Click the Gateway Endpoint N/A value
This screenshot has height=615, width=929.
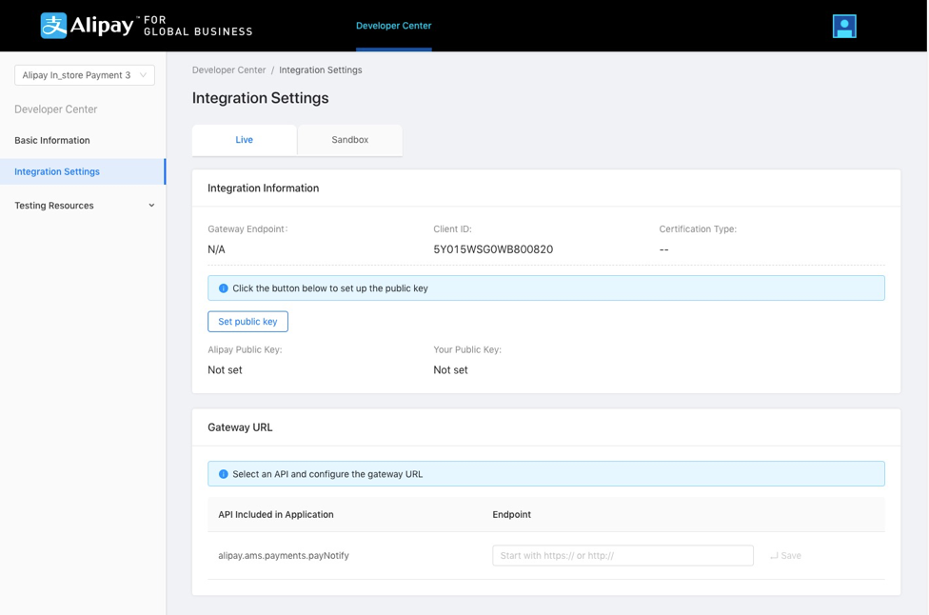(216, 249)
